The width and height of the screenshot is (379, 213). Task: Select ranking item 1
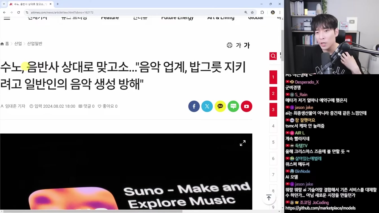point(273,77)
